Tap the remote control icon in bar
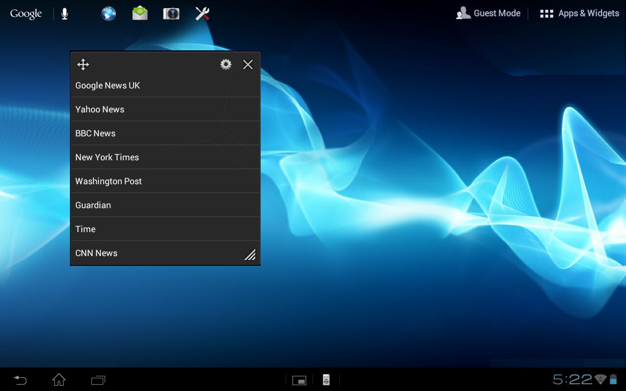Screen dimensions: 626x391 [326, 380]
